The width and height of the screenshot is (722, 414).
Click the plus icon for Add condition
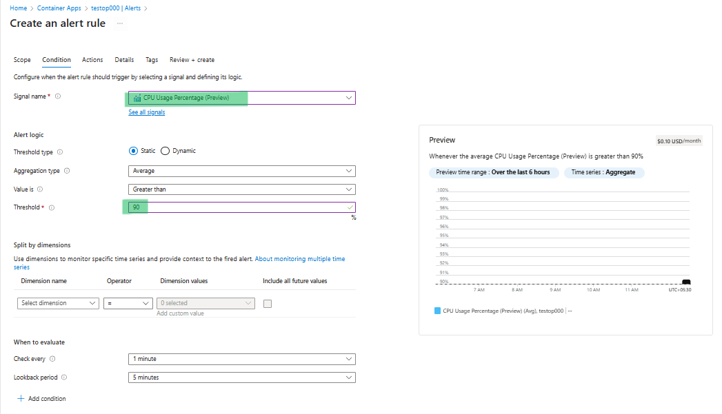(x=21, y=398)
